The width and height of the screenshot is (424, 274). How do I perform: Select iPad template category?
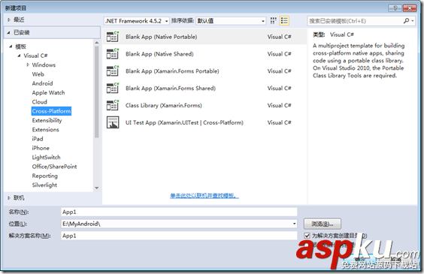pyautogui.click(x=38, y=139)
